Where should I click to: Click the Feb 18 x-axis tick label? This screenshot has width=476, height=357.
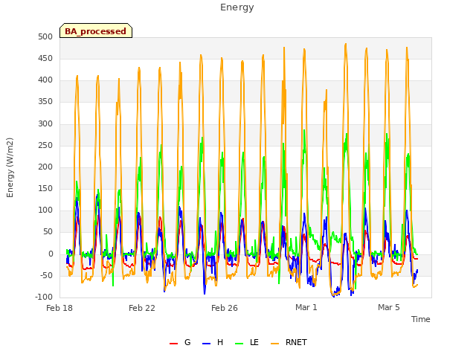click(59, 308)
